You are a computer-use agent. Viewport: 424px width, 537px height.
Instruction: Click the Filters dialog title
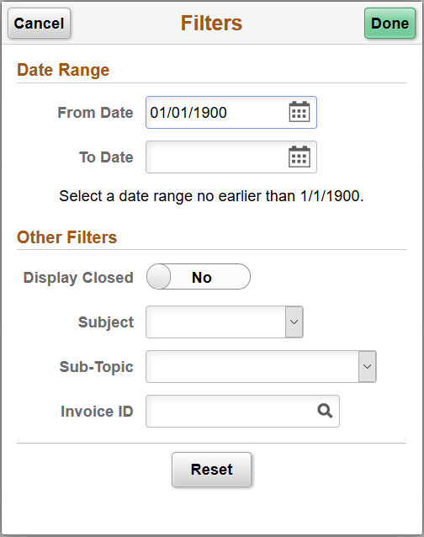tap(211, 24)
